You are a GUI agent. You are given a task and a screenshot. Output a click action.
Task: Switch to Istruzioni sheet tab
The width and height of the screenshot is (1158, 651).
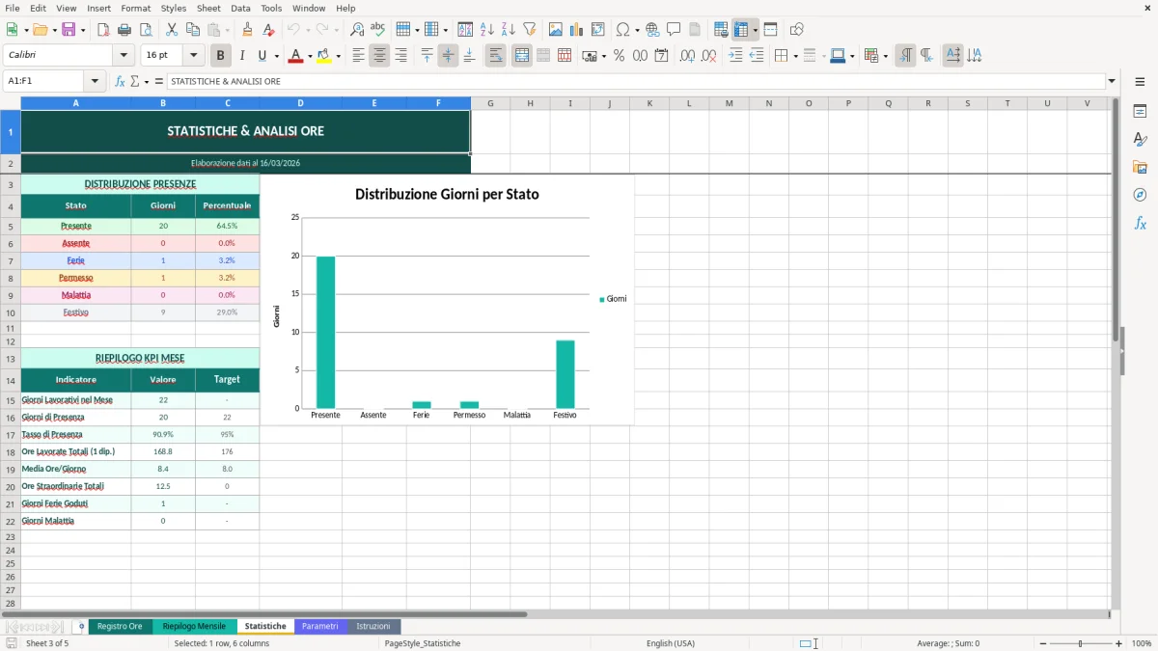(373, 626)
